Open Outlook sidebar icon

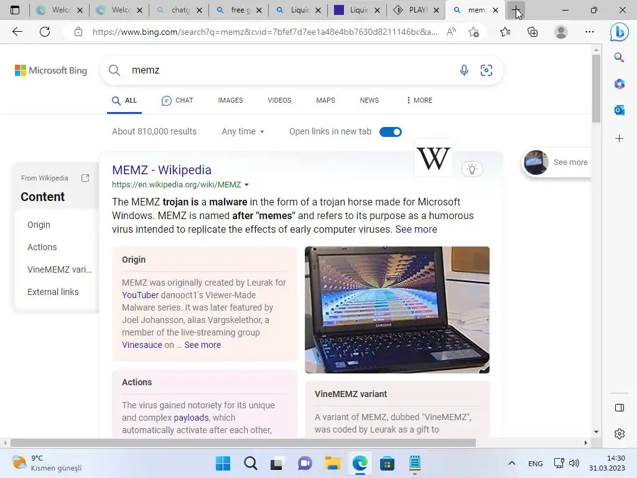(619, 110)
